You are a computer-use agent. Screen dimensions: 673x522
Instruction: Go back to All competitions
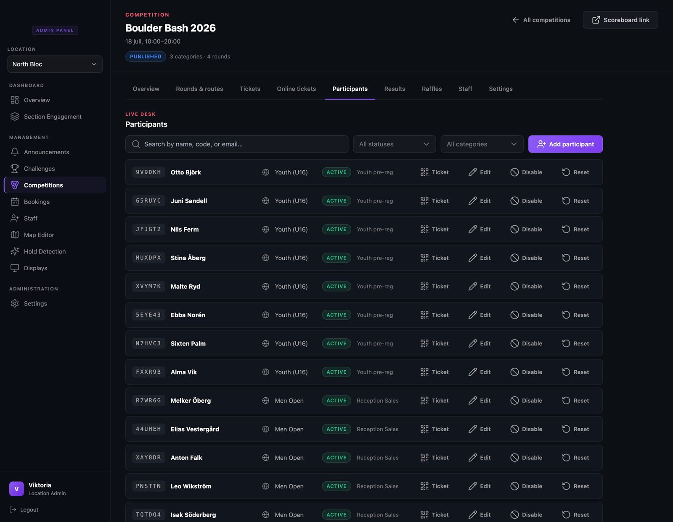(541, 20)
